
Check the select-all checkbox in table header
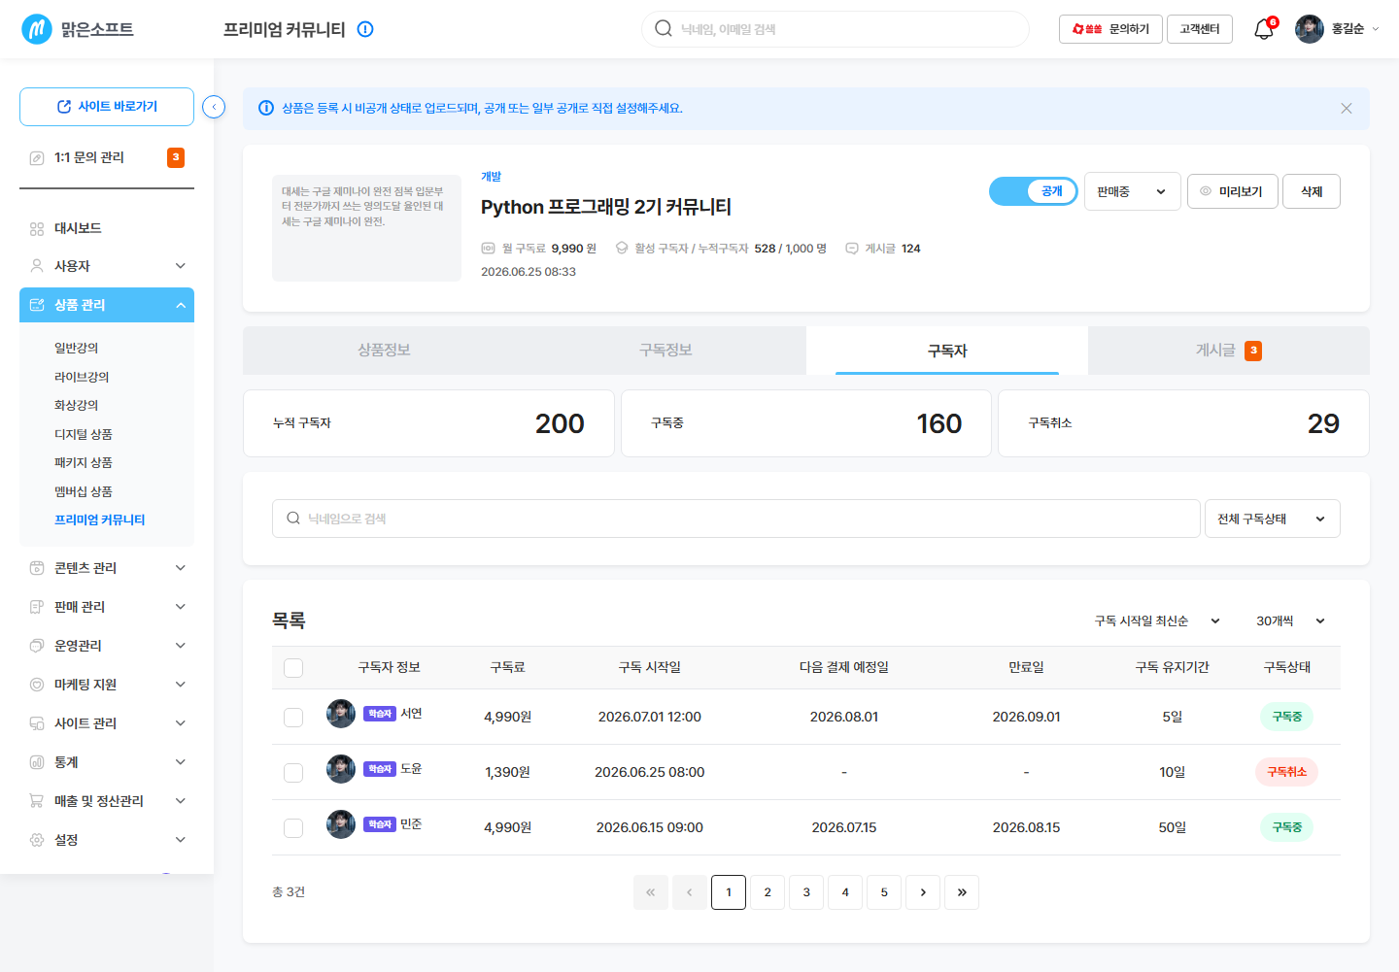tap(293, 668)
